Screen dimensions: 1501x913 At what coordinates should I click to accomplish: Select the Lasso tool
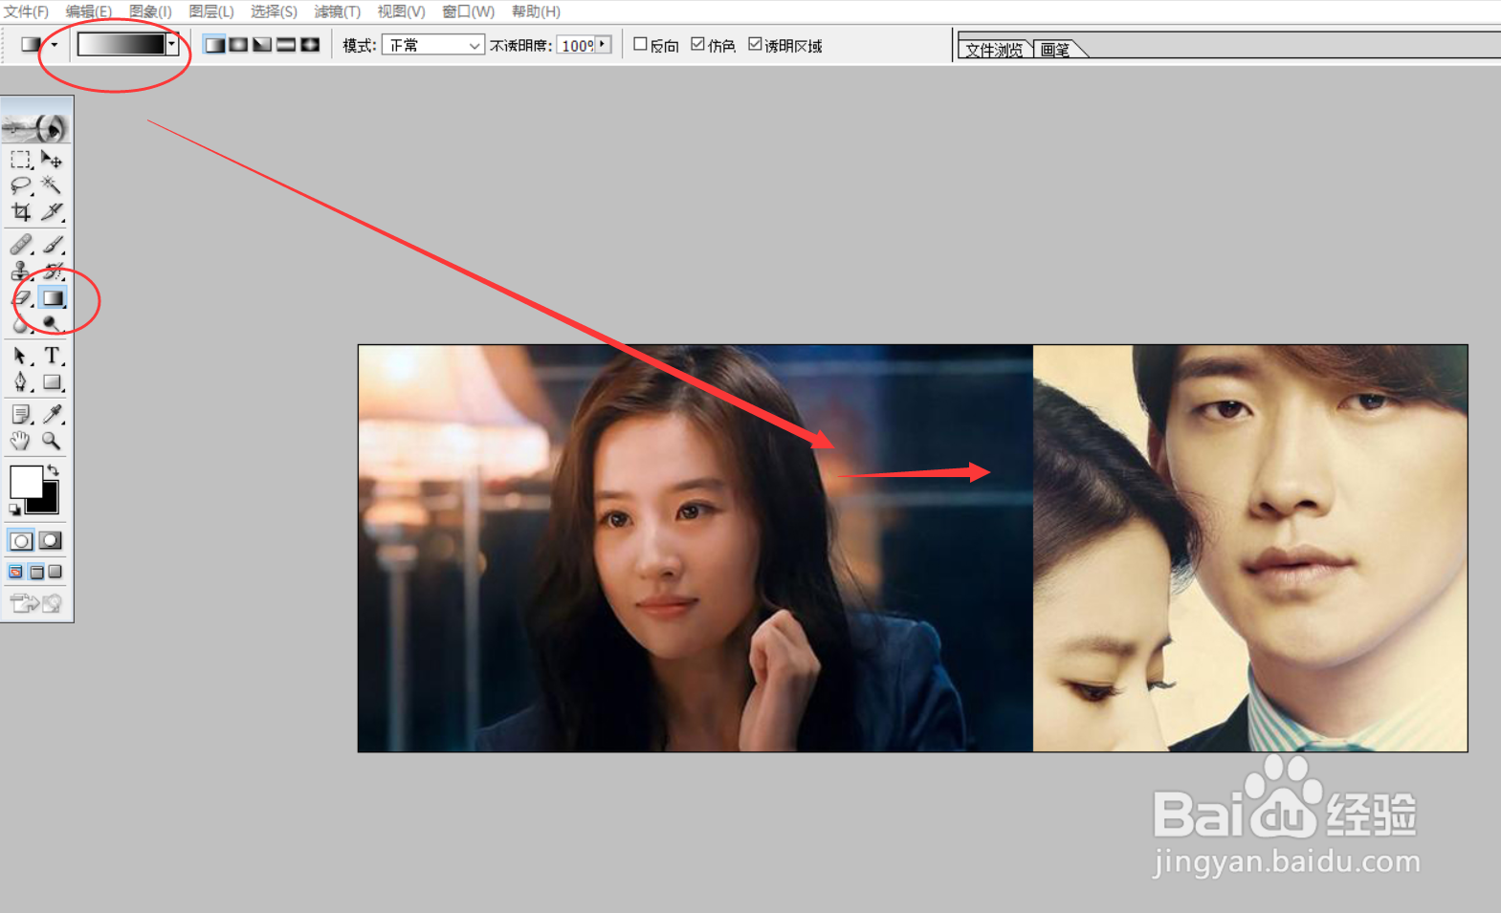click(21, 185)
